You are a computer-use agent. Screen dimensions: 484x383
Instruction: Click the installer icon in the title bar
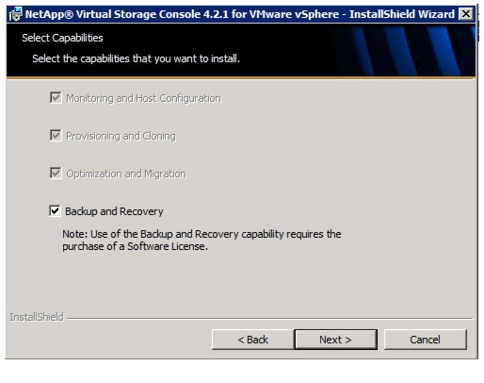coord(15,14)
